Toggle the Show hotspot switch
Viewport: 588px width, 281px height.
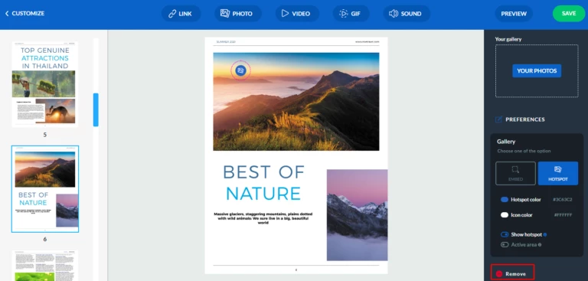[505, 234]
